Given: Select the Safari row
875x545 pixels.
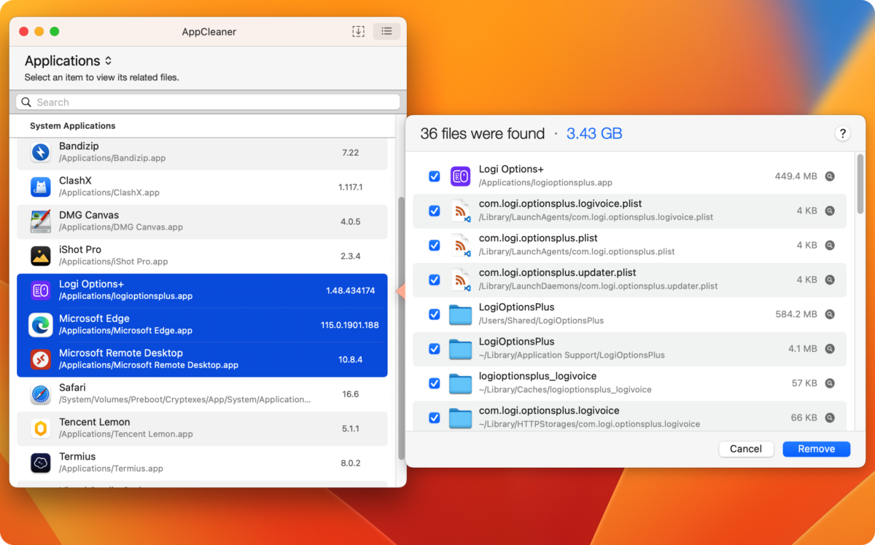Looking at the screenshot, I should 202,393.
